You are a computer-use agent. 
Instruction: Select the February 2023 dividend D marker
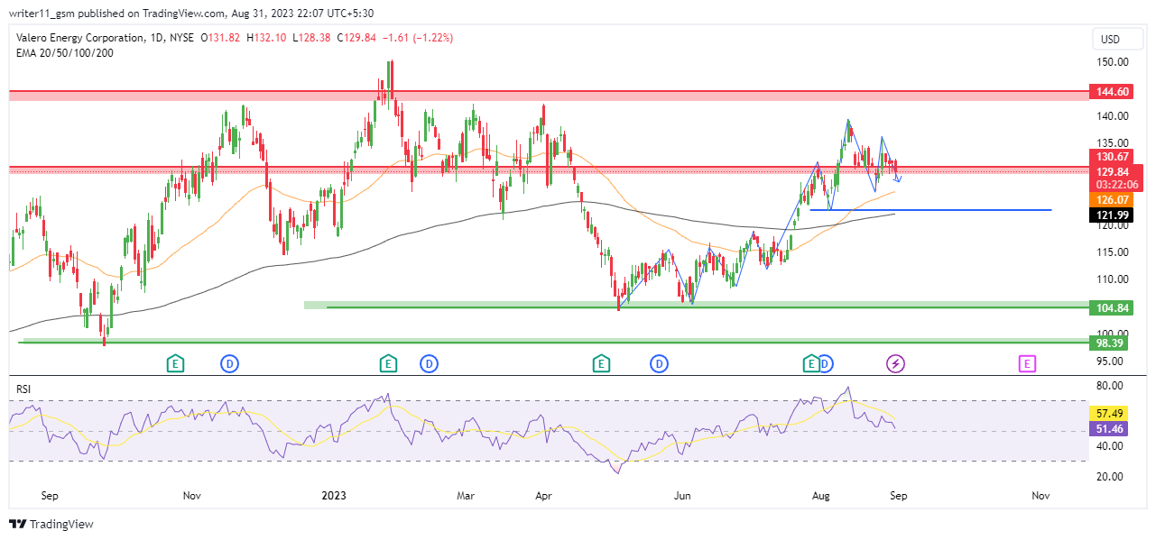(x=429, y=364)
